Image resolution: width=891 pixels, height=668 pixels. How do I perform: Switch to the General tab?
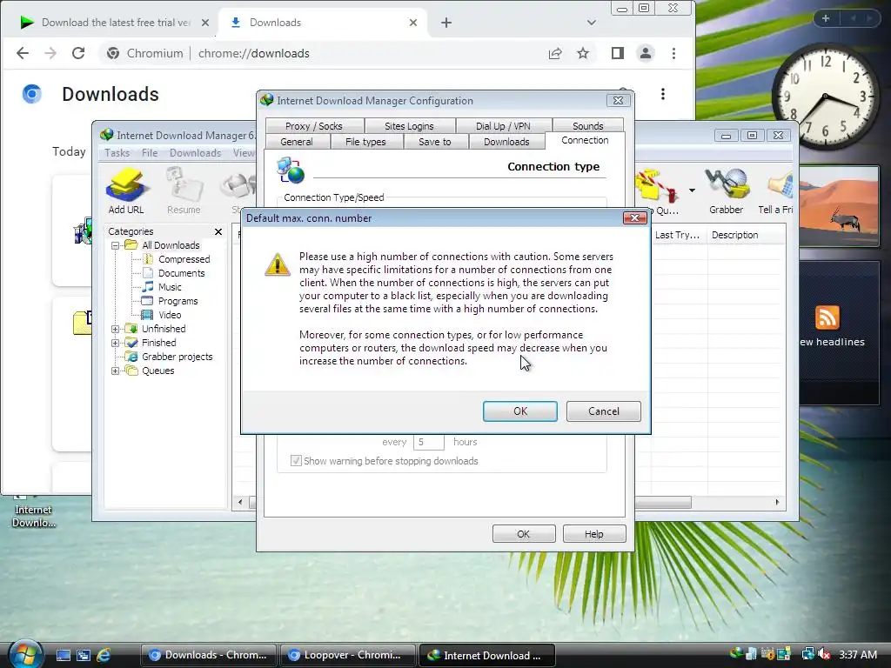297,142
